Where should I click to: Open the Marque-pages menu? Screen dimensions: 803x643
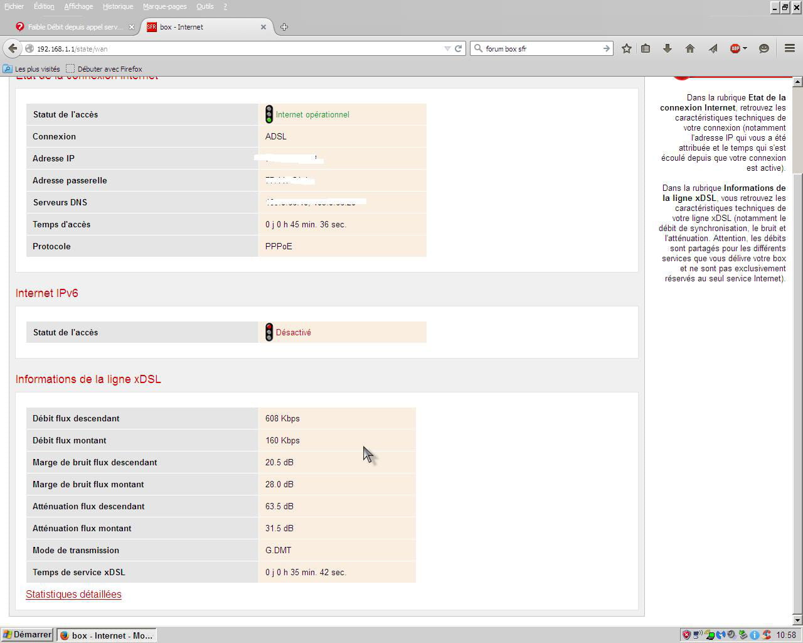(164, 6)
